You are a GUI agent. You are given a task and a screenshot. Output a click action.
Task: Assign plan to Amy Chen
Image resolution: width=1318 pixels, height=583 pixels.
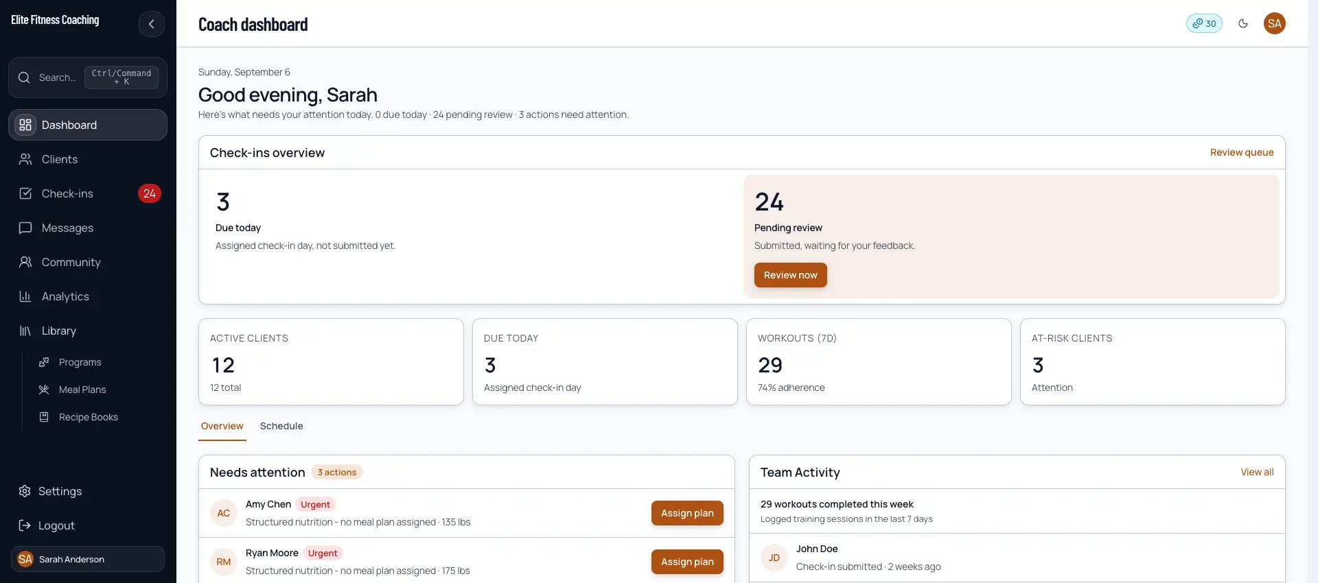(x=687, y=513)
